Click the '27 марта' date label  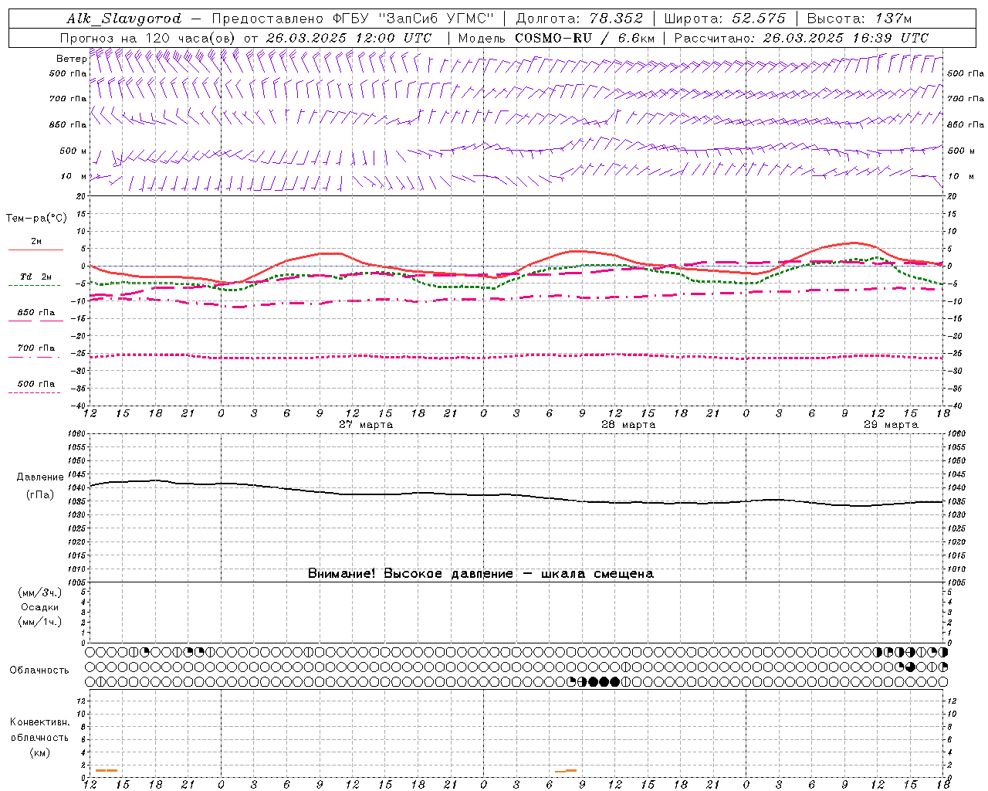click(x=366, y=425)
